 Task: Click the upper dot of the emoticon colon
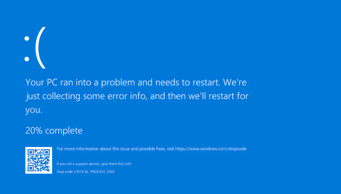[27, 39]
